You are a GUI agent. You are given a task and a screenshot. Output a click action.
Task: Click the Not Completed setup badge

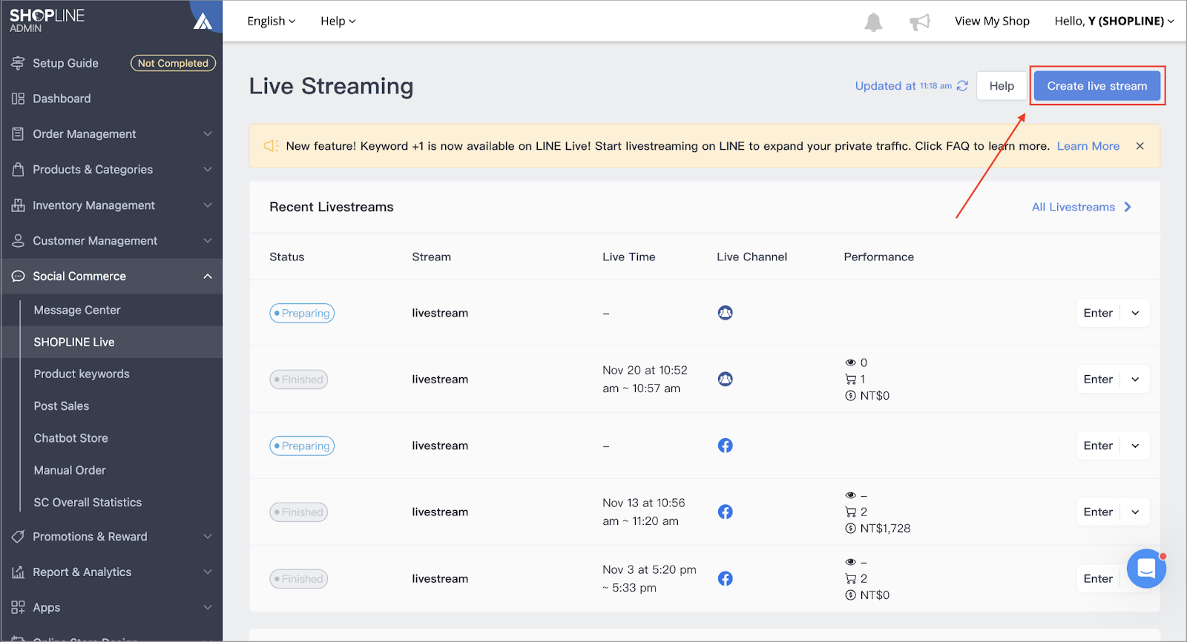click(173, 63)
